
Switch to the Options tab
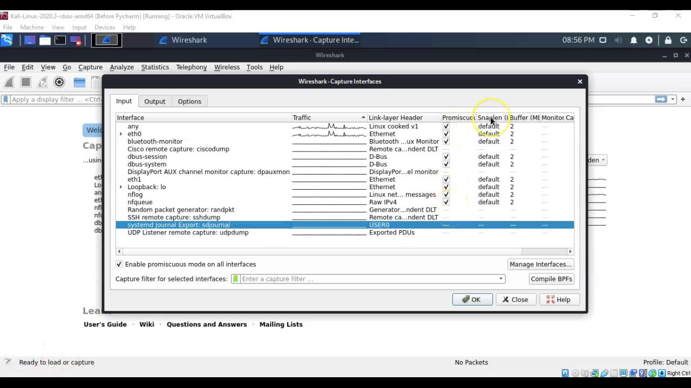[x=189, y=101]
